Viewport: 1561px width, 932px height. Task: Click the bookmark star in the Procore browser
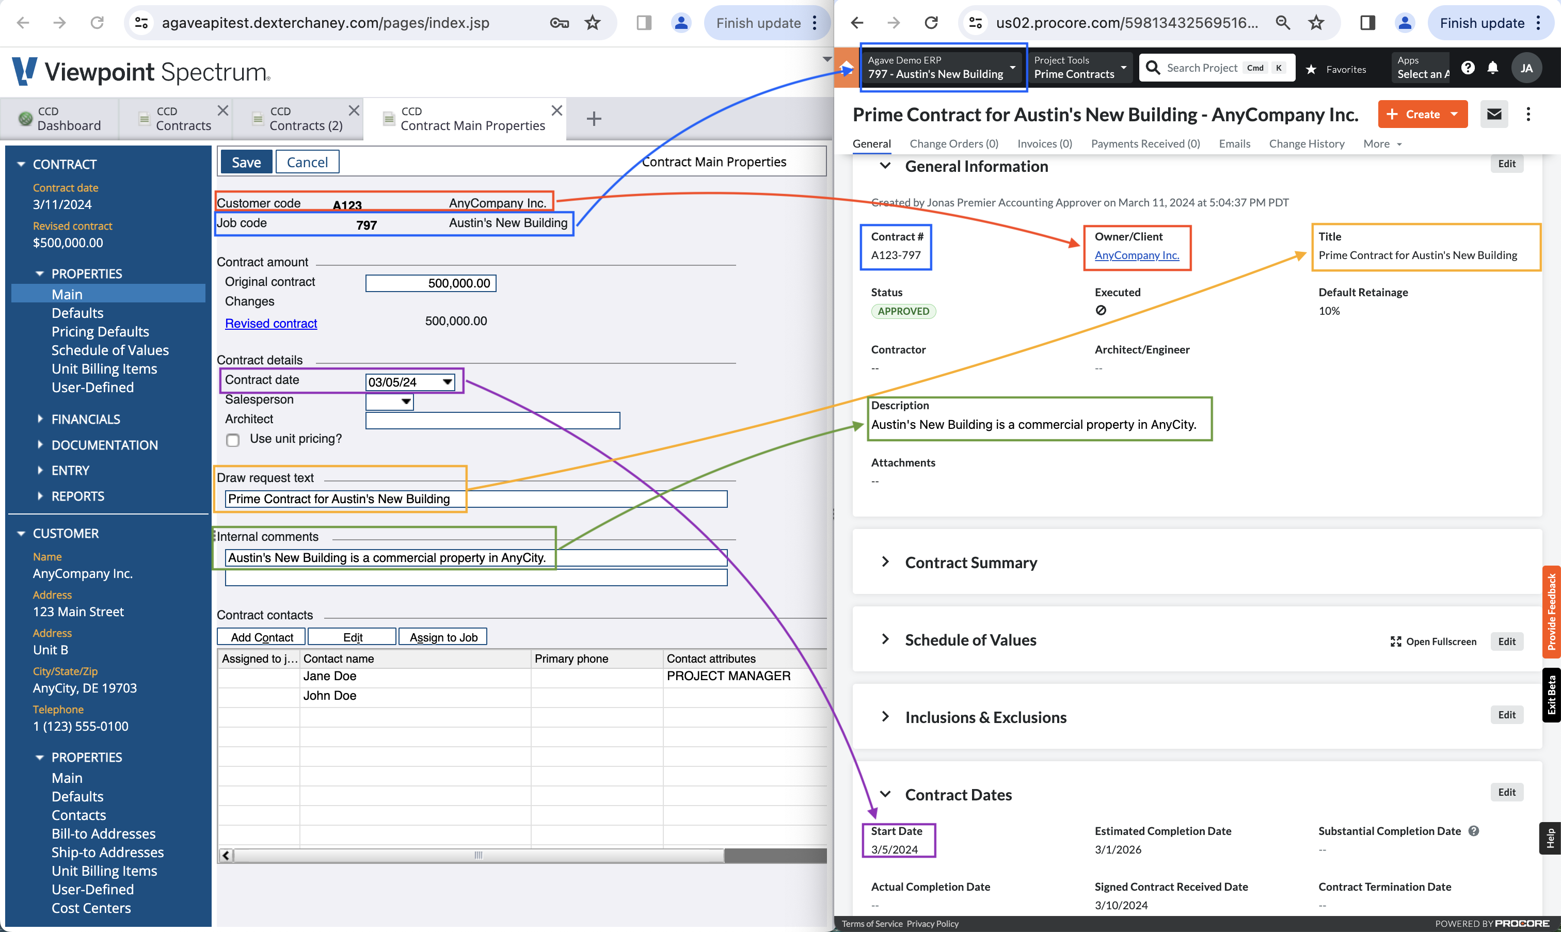[1316, 23]
